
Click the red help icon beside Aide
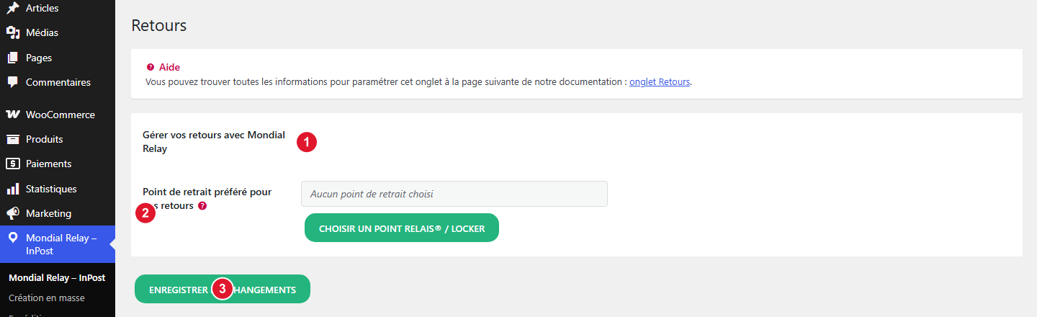(x=150, y=67)
